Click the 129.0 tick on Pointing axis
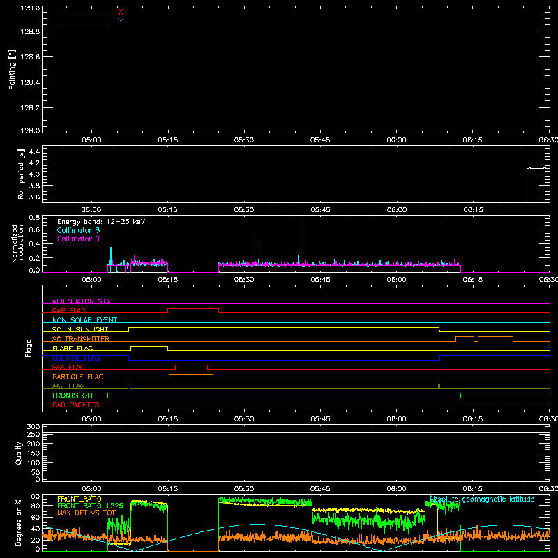Viewport: 558px width, 558px height. pos(30,8)
